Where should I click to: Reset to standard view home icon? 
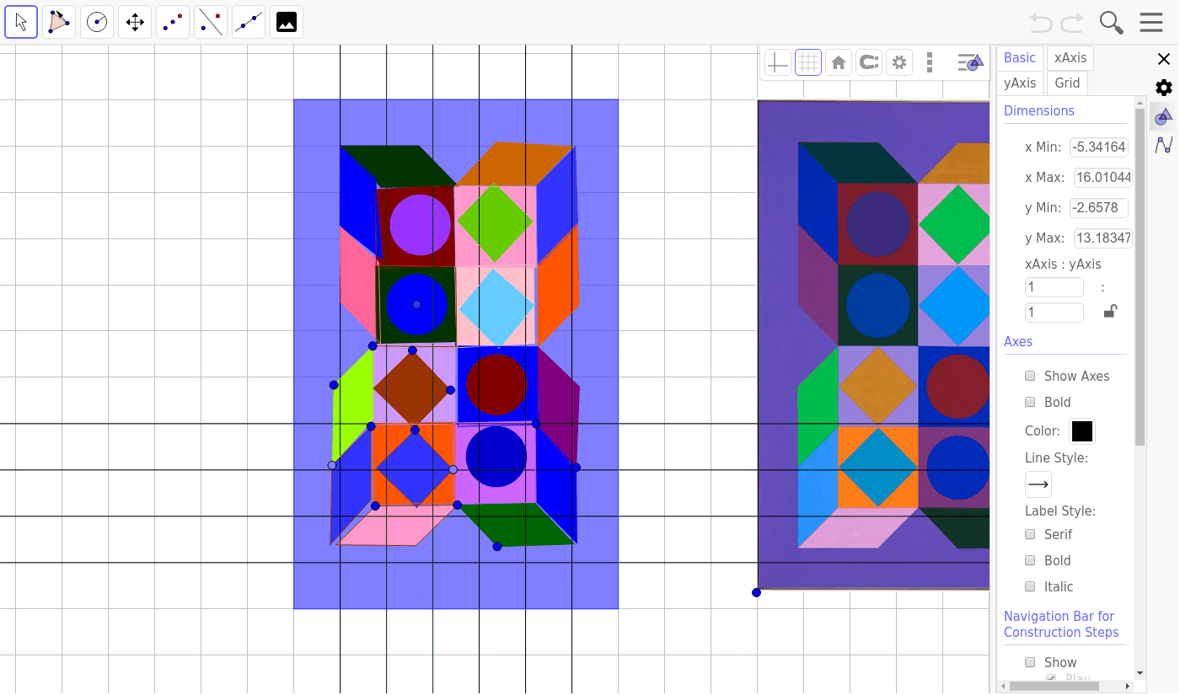(x=839, y=62)
